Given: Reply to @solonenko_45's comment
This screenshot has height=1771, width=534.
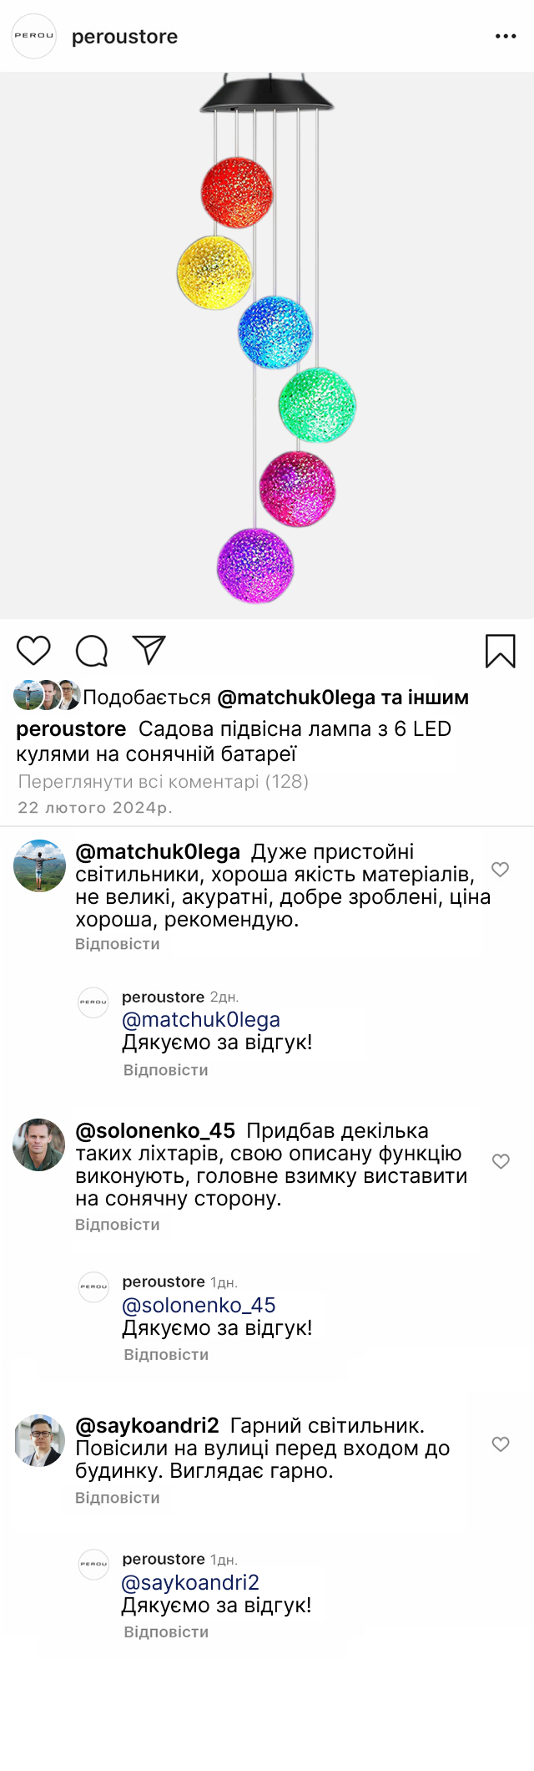Looking at the screenshot, I should coord(118,1225).
